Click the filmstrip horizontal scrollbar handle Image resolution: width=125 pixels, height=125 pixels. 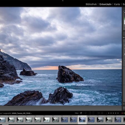coord(5,125)
